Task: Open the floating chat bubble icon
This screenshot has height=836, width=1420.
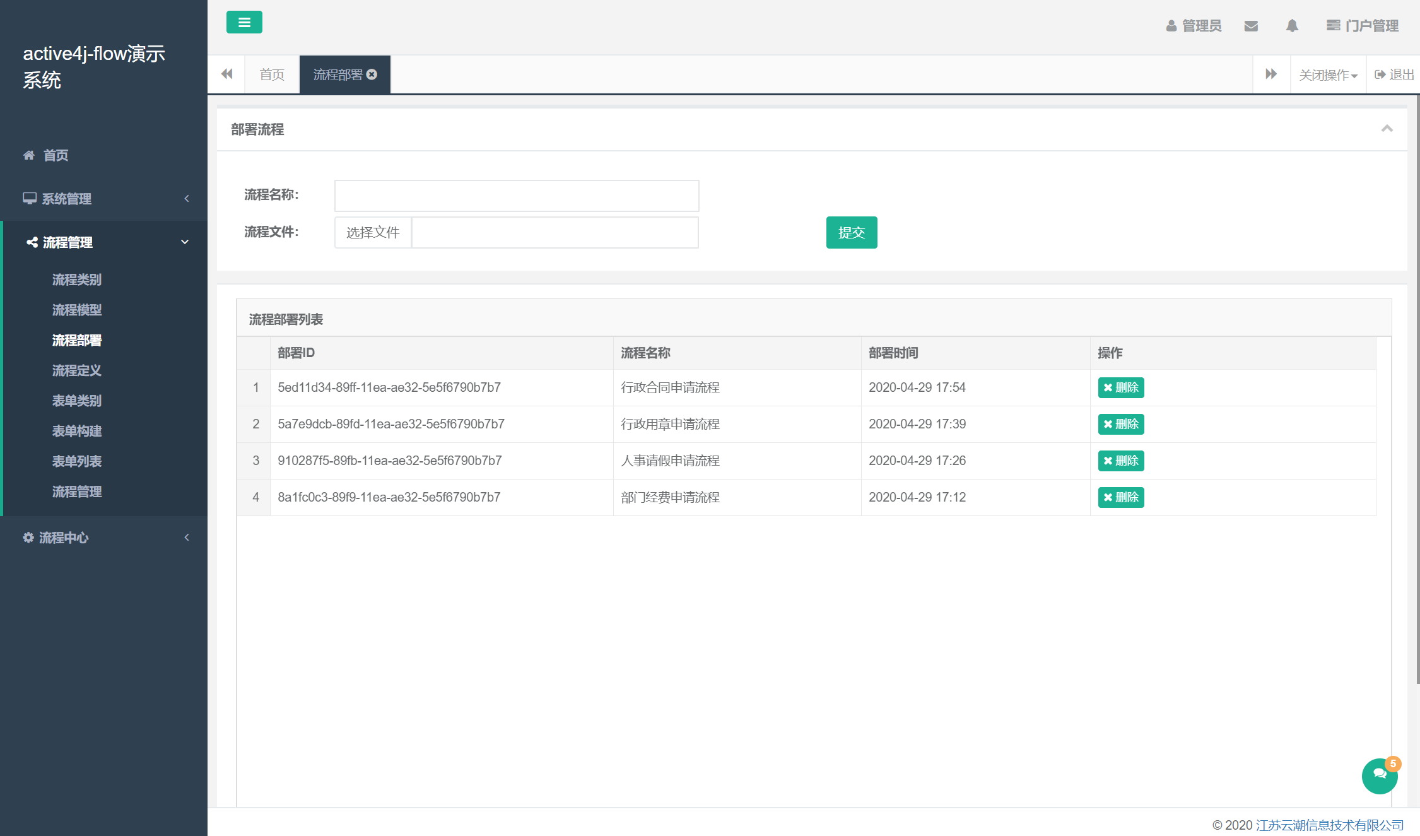Action: coord(1380,775)
